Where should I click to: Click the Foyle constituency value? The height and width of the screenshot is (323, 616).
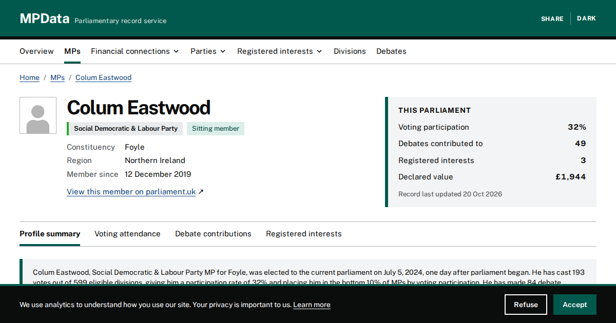(x=134, y=147)
